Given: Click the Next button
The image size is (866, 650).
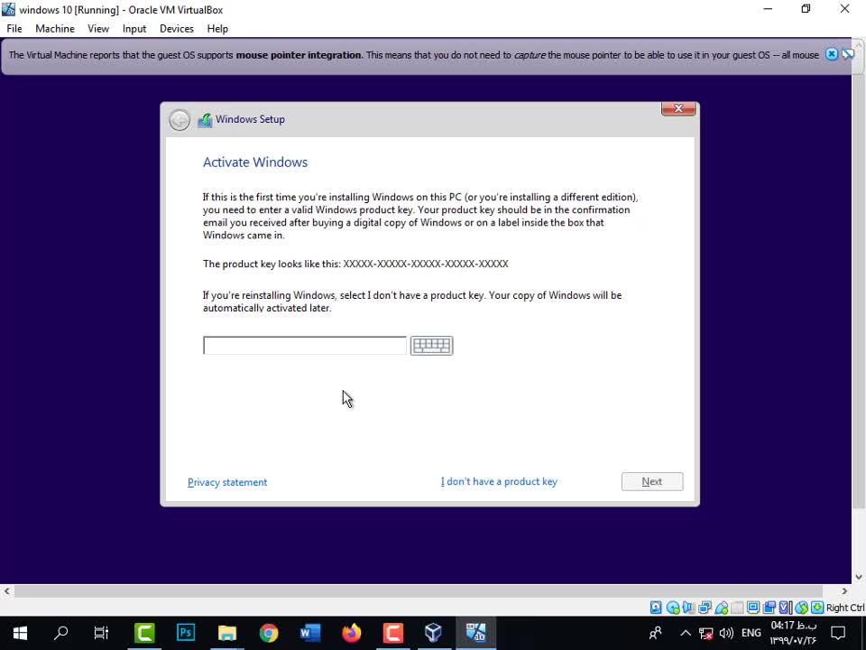Looking at the screenshot, I should [x=651, y=482].
